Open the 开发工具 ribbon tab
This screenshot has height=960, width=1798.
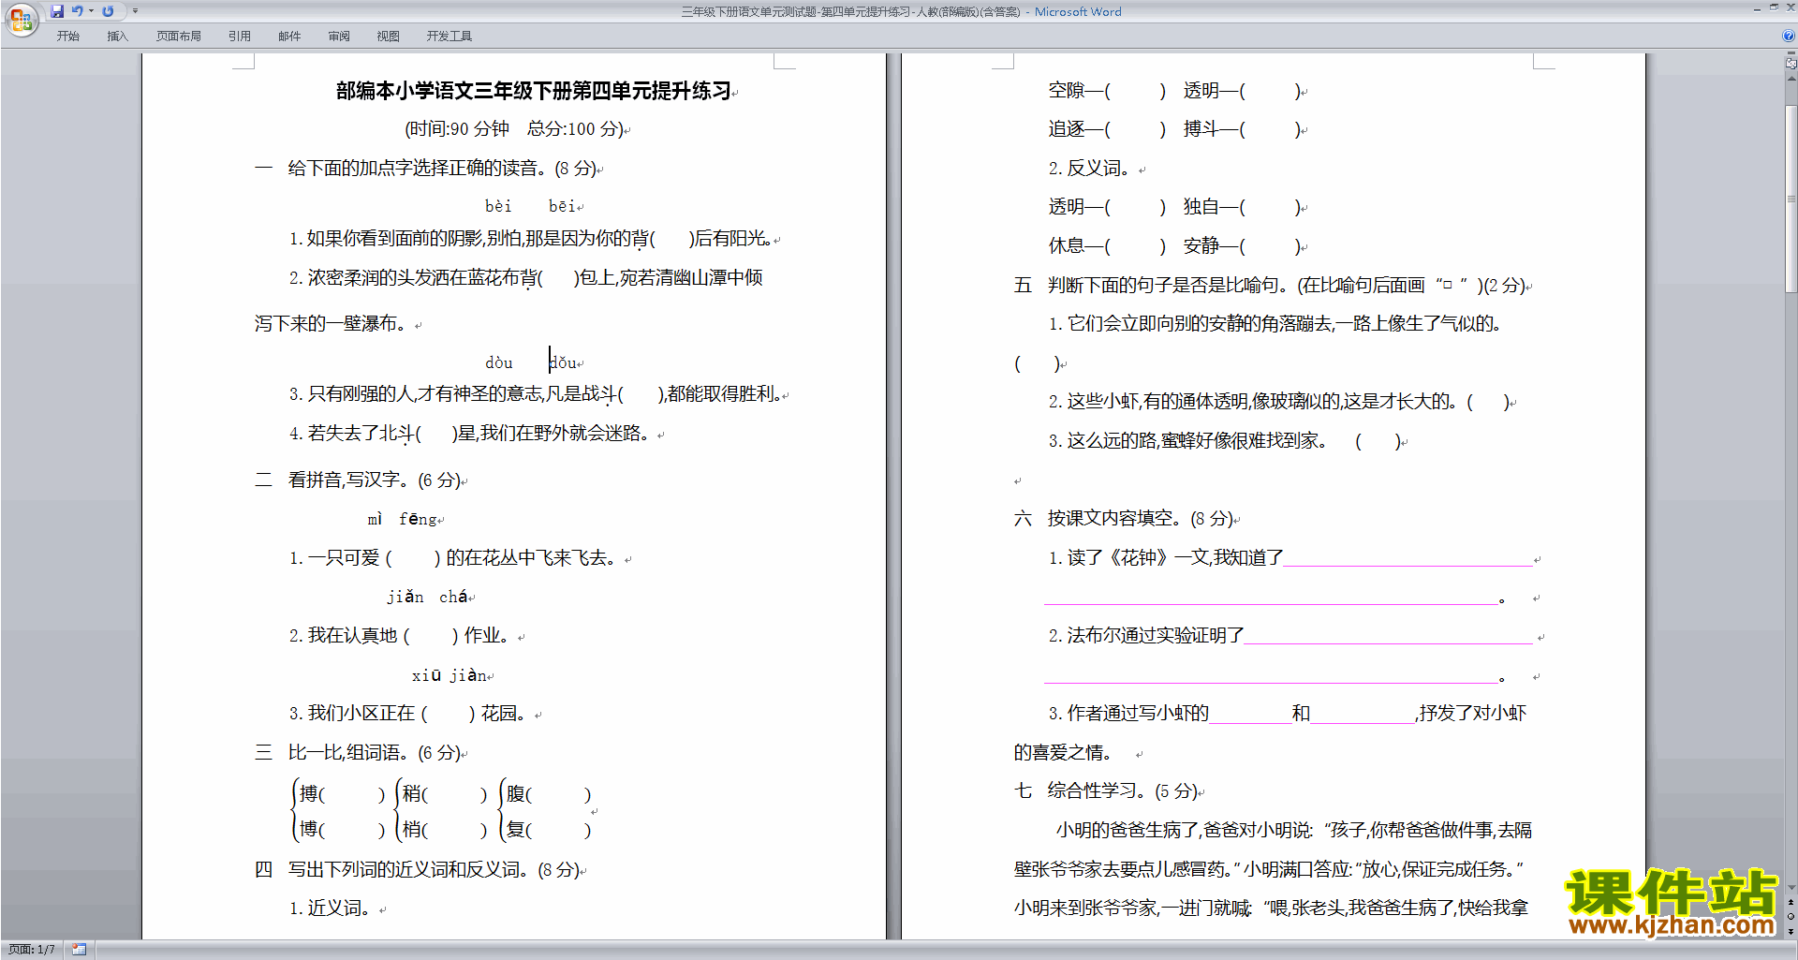pos(449,36)
